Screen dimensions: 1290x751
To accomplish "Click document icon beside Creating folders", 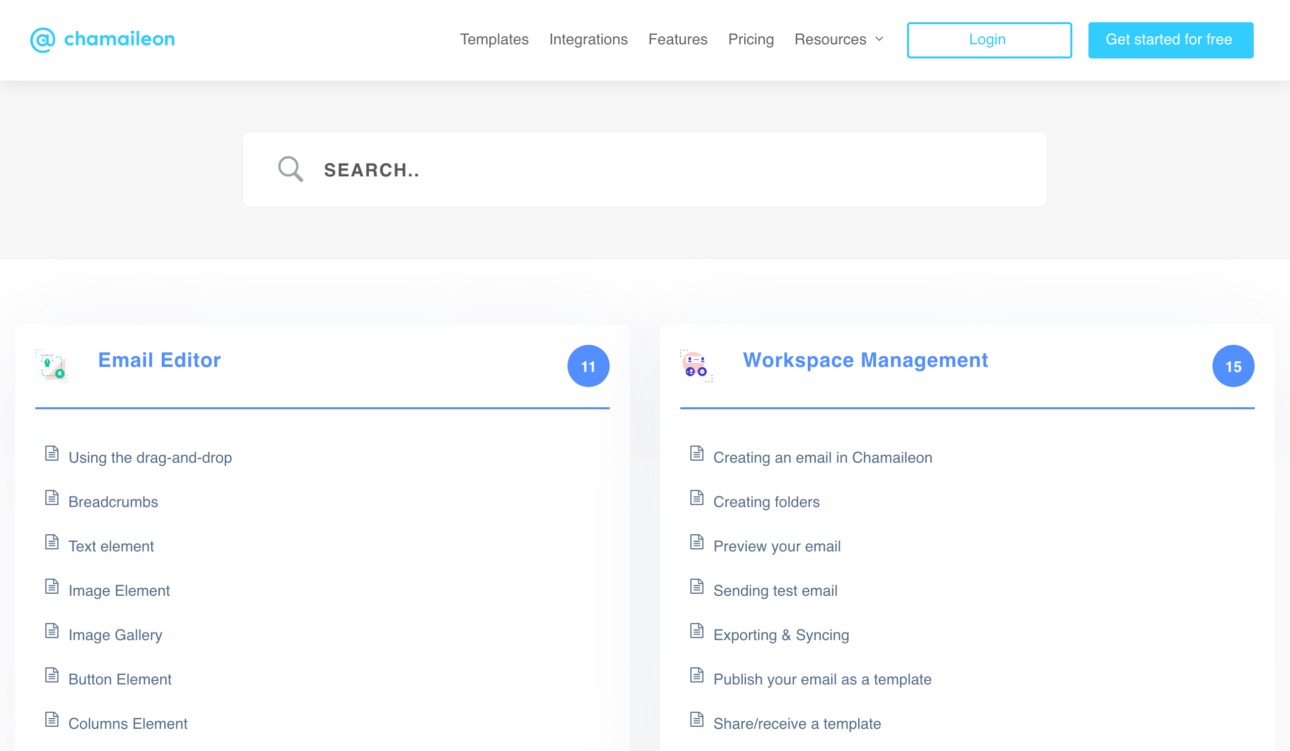I will pos(697,497).
